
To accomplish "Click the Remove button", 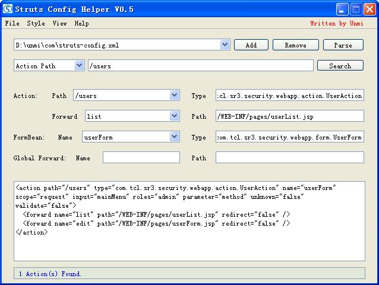I will click(295, 45).
